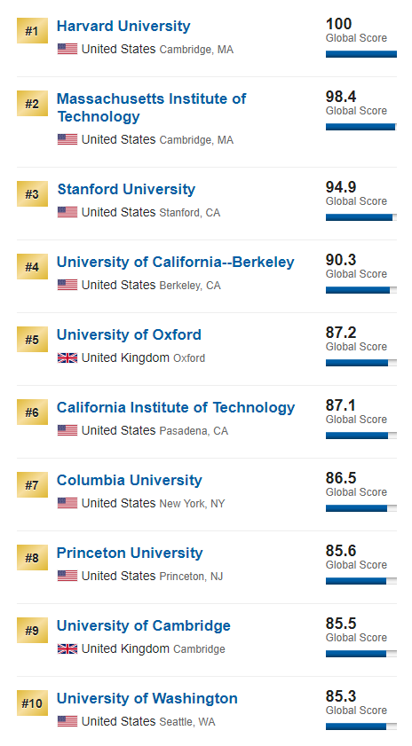
Task: Open the Harvard University link
Action: 123,26
